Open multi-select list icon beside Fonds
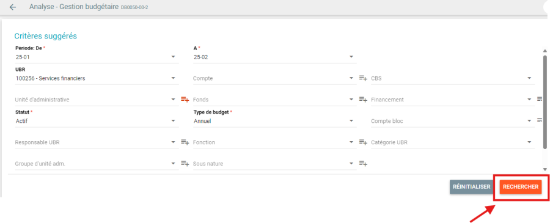550x223 pixels. (x=362, y=100)
